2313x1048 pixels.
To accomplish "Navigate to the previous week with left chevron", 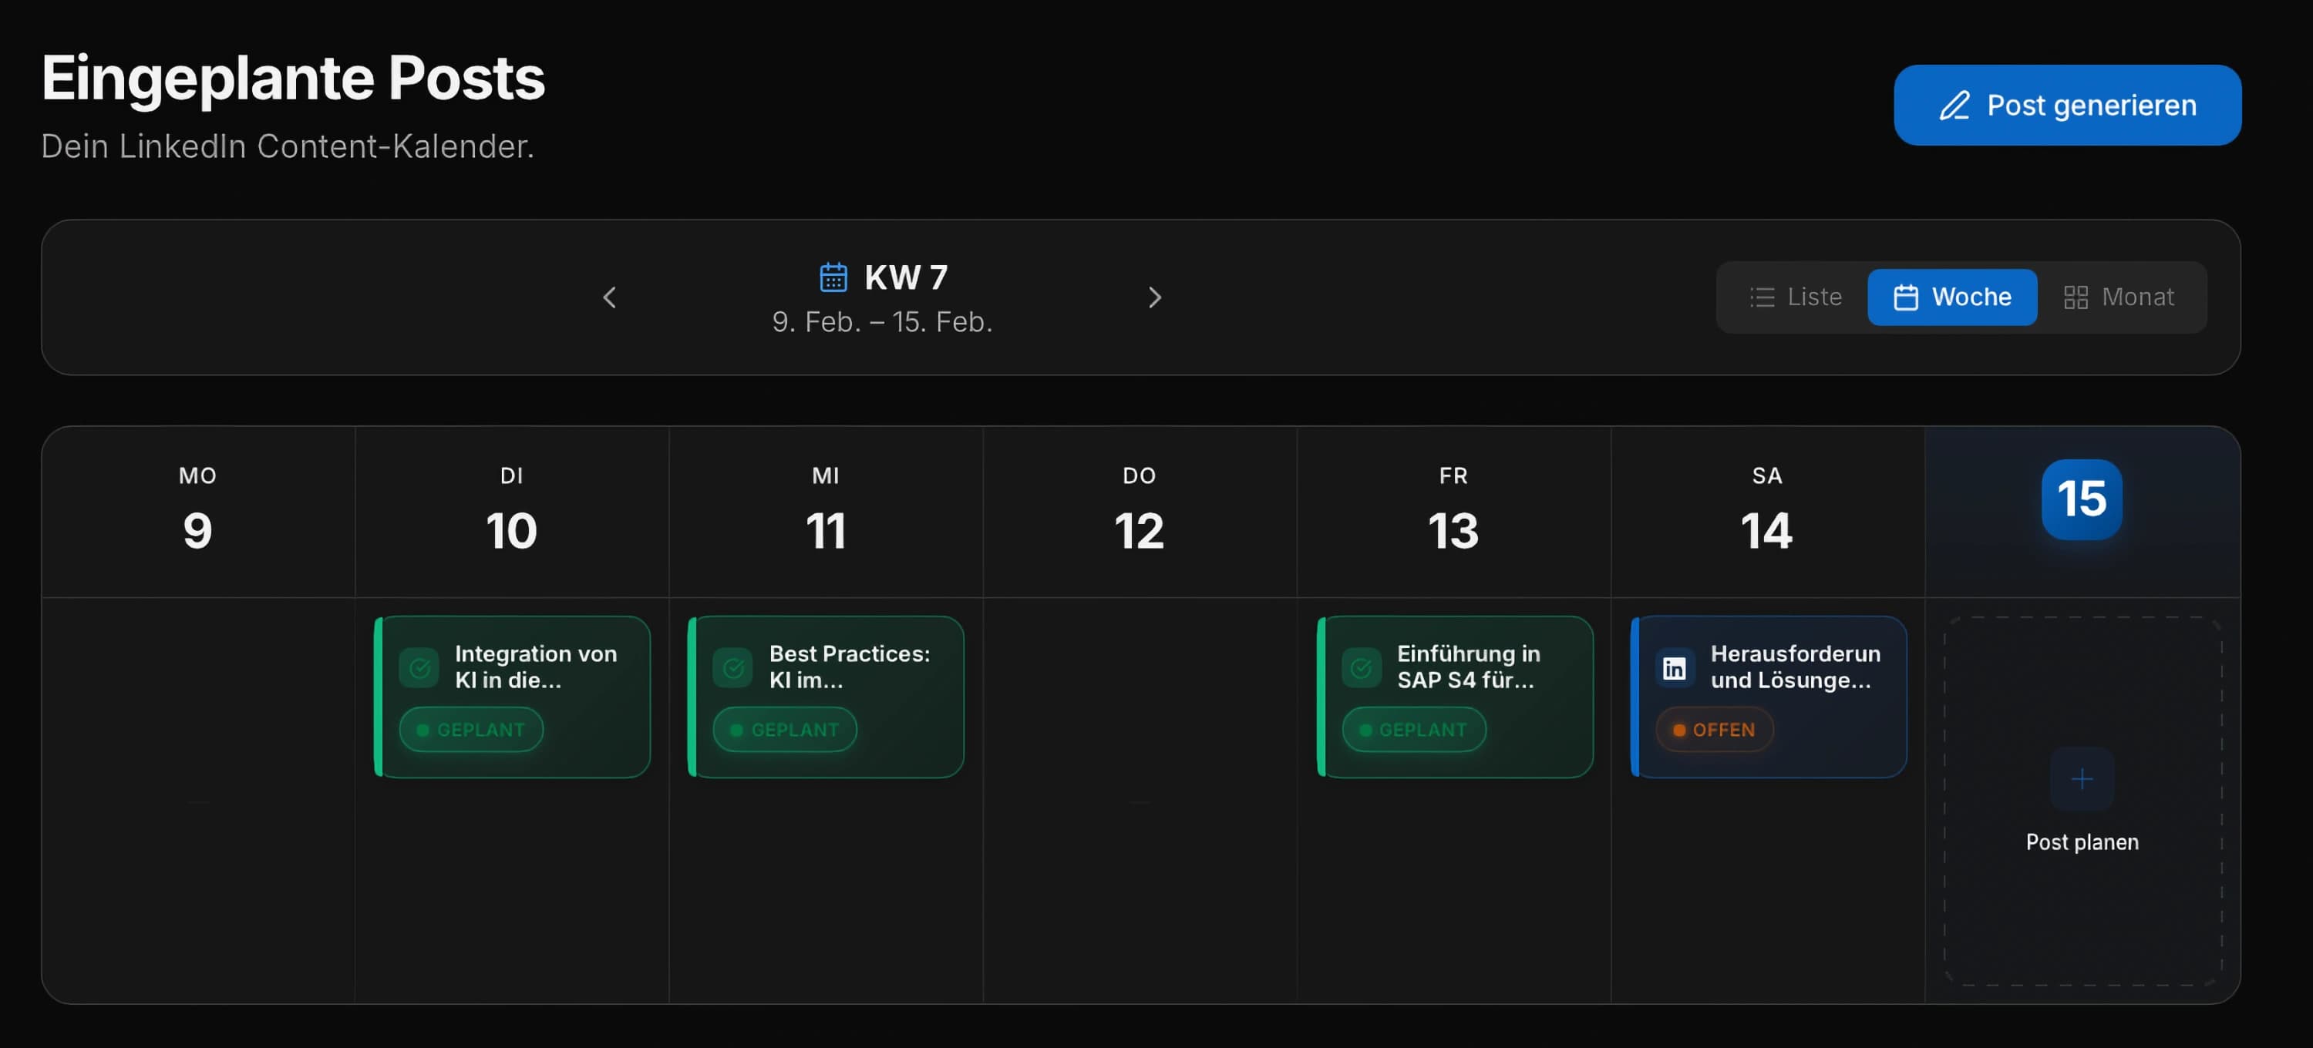I will 610,297.
